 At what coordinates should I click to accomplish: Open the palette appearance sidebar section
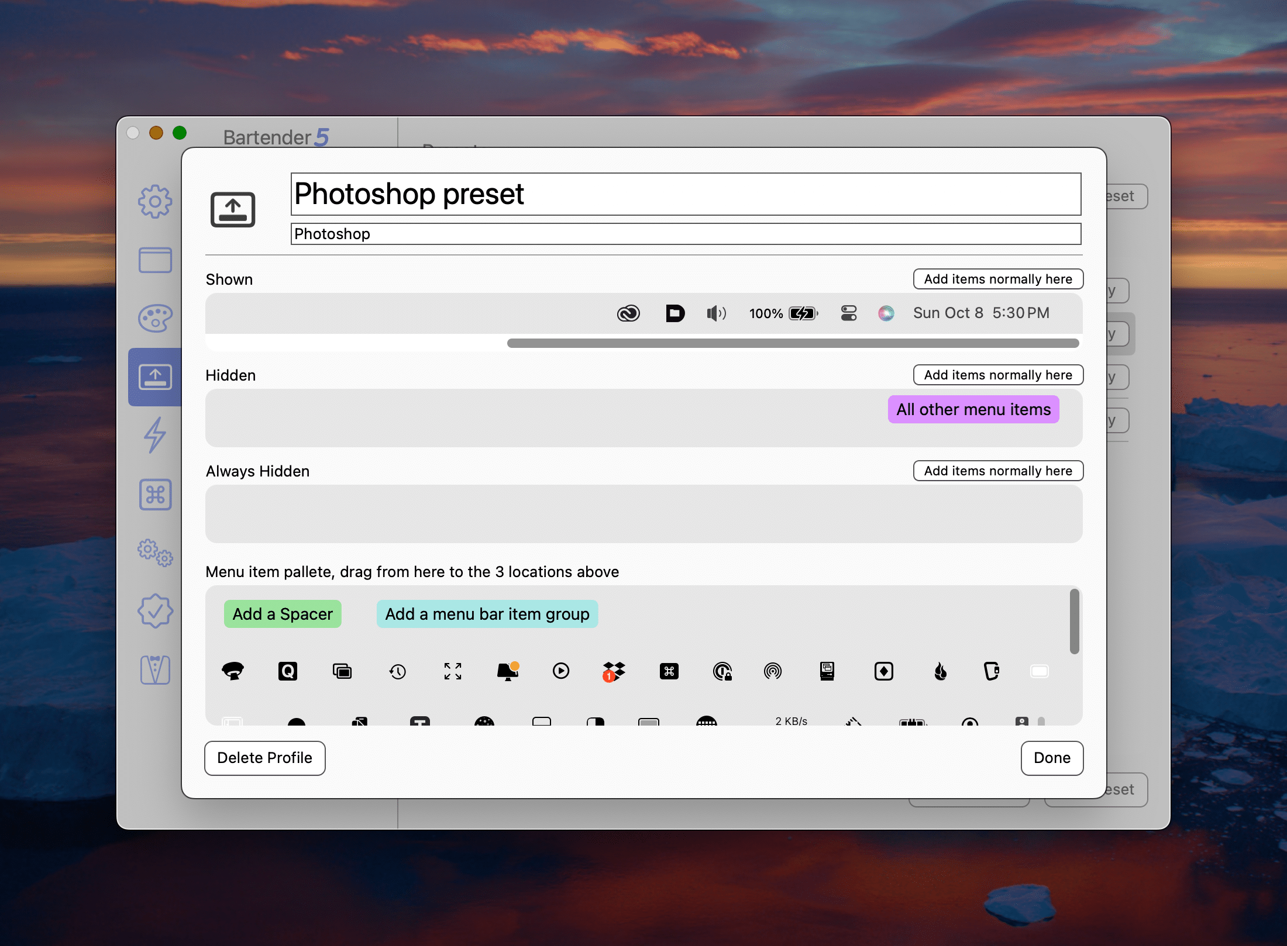tap(155, 319)
